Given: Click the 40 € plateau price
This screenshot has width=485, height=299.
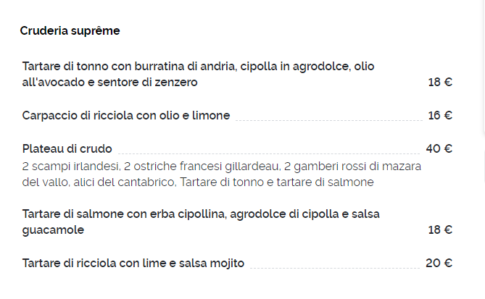Looking at the screenshot, I should click(439, 149).
